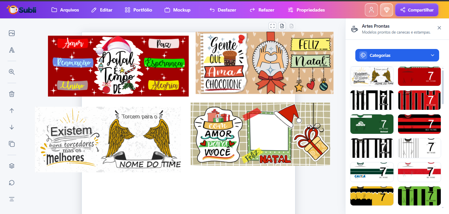Select the 'Natal é Tempo de' artwork on canvas

(x=118, y=66)
